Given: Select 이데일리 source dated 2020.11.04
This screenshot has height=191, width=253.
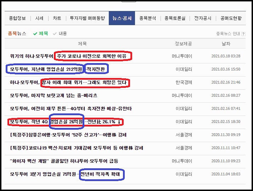Looking at the screenshot, I should click(184, 174).
